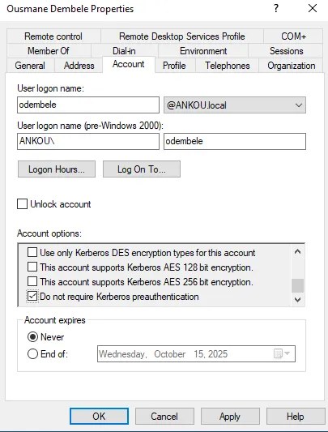328x432 pixels.
Task: Switch to Remote Desktop Services Profile tab
Action: tap(181, 36)
